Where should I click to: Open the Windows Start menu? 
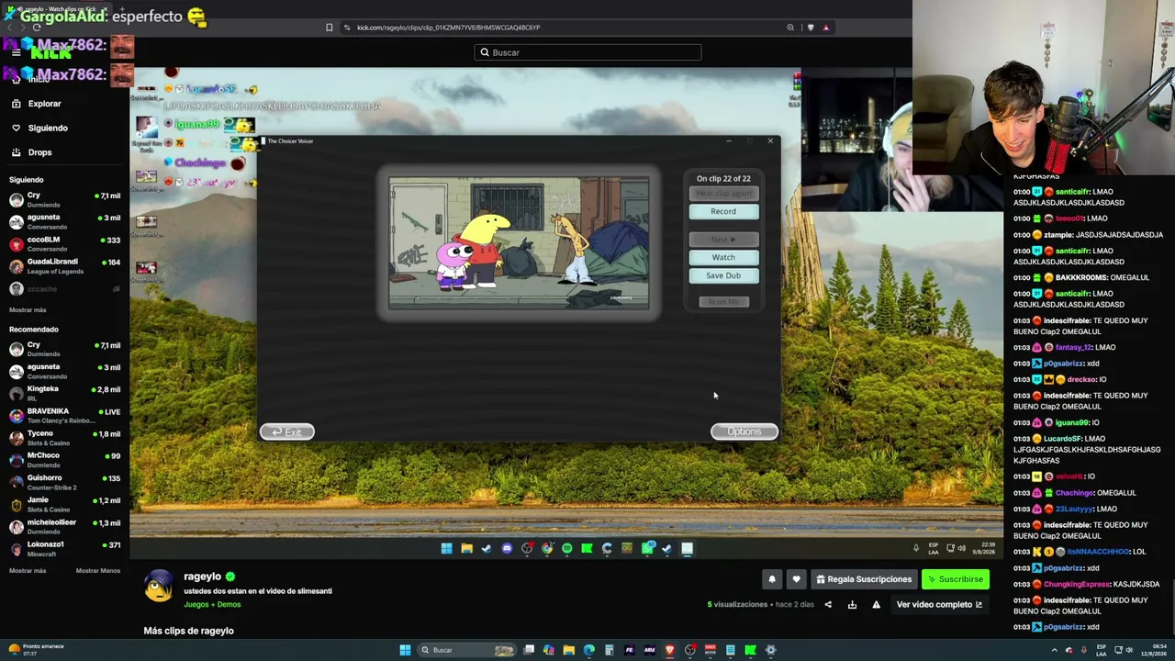tap(405, 650)
